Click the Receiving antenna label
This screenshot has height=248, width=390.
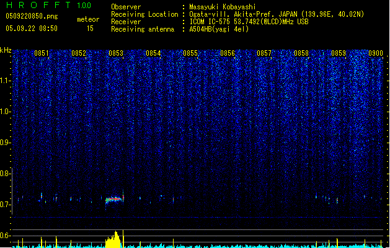coord(143,29)
